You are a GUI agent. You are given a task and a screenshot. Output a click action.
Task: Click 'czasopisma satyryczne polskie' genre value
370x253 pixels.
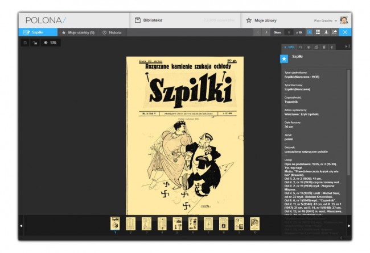click(x=306, y=151)
